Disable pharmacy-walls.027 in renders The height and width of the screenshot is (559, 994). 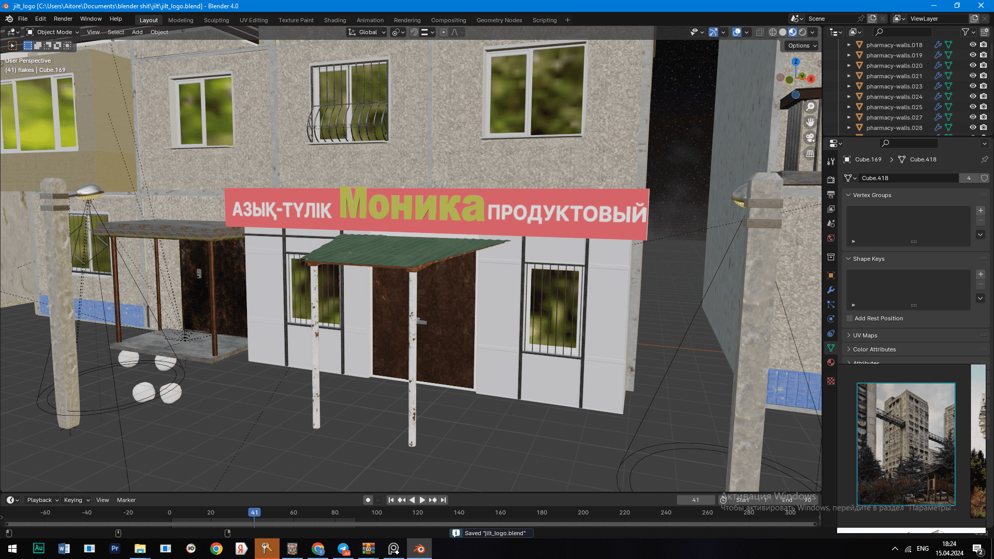pyautogui.click(x=983, y=117)
